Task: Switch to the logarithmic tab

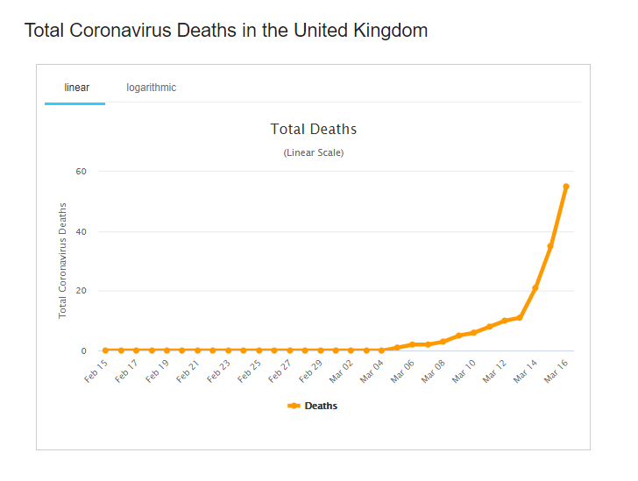Action: (151, 88)
